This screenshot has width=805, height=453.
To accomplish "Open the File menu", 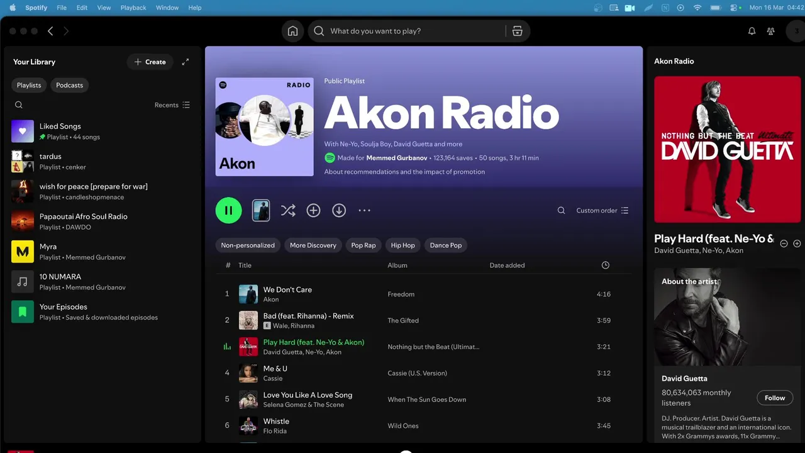I will pyautogui.click(x=62, y=8).
